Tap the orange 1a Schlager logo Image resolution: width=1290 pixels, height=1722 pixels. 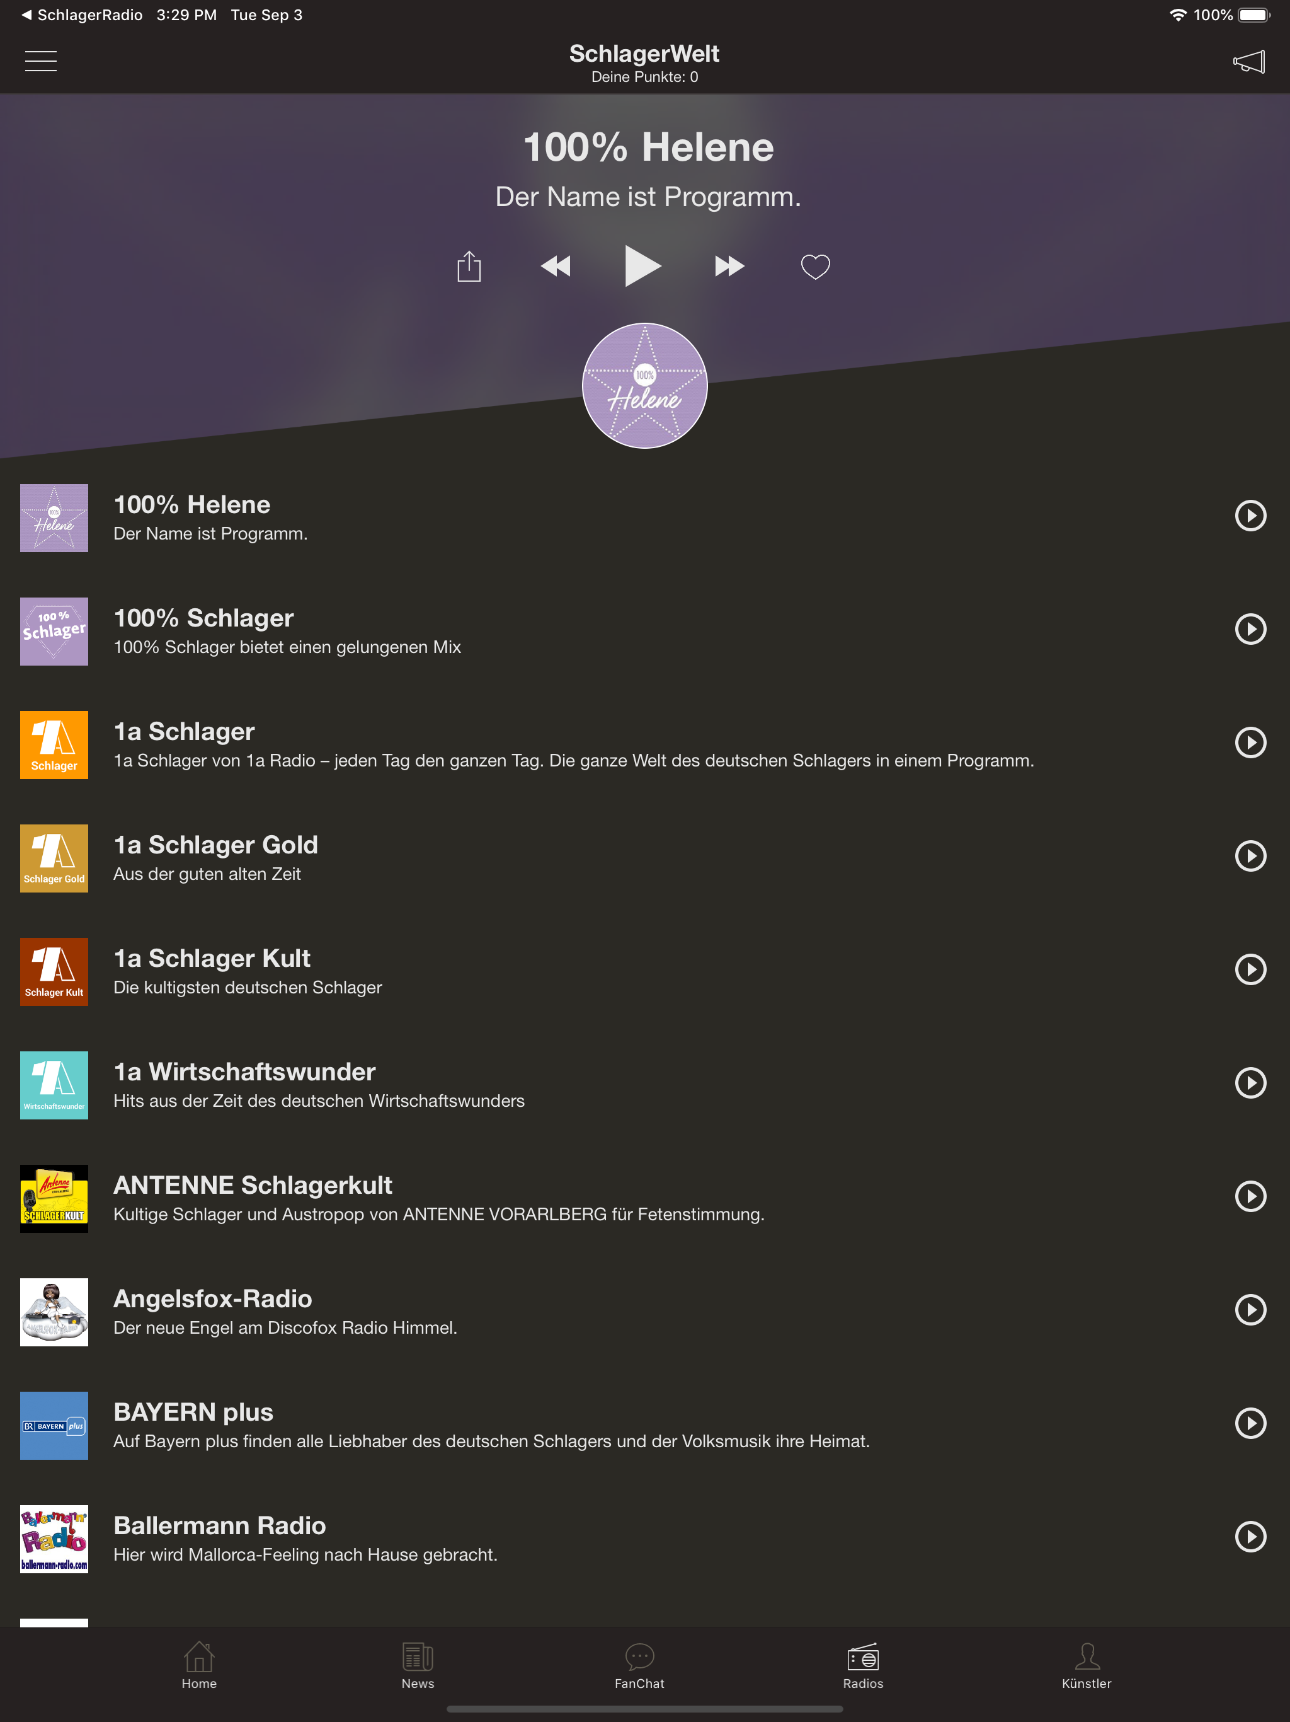[x=54, y=745]
